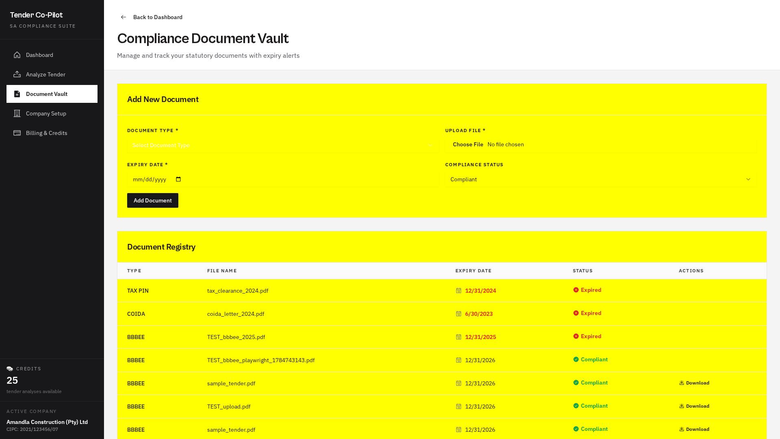Click file name TEST_bbbee_playwright_1784743143.pdf

261,360
